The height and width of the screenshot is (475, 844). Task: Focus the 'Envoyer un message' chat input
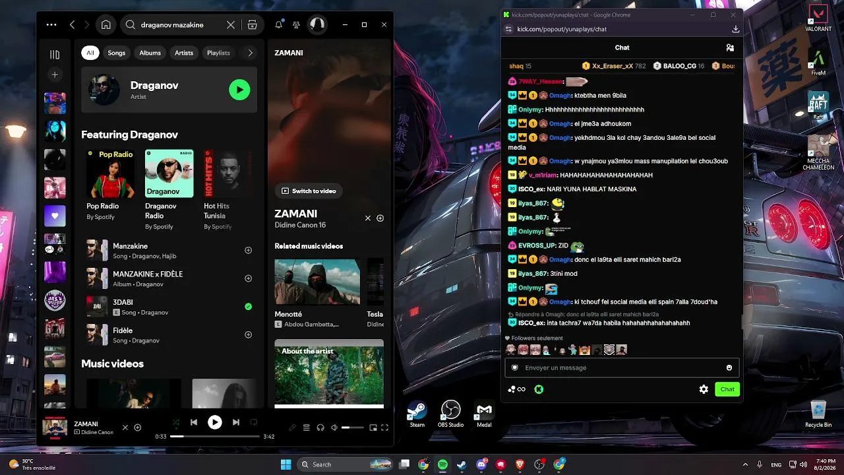[x=622, y=367]
